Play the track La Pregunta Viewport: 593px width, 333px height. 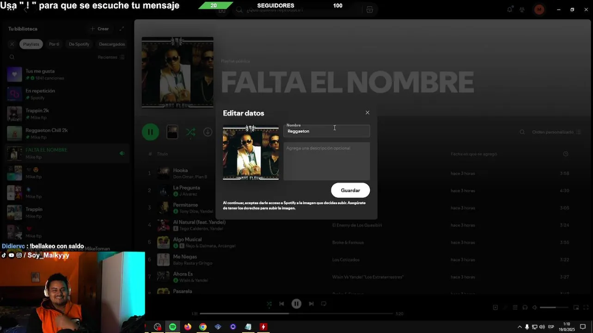click(x=186, y=187)
